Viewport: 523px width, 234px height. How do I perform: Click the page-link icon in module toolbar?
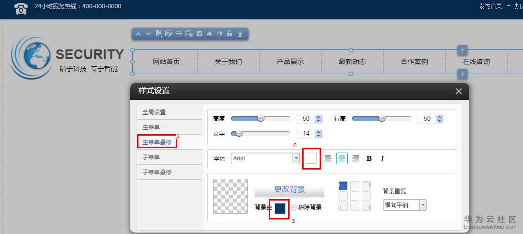(159, 34)
